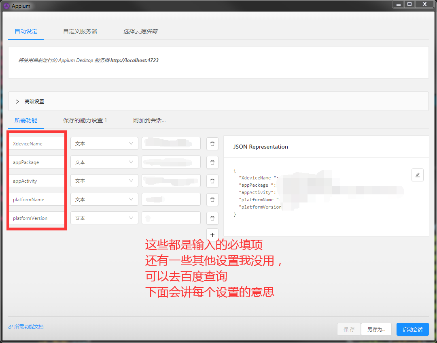The image size is (437, 343).
Task: Click the http://localhost:4723 server address text
Action: tap(134, 60)
